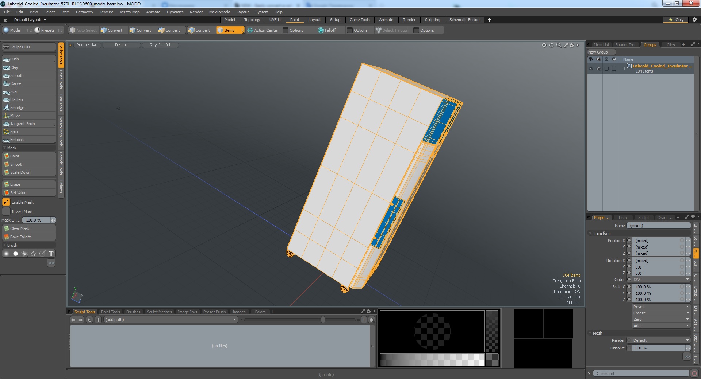Screen dimensions: 701x379
Task: Toggle the Position X keyframe circle
Action: tap(629, 241)
